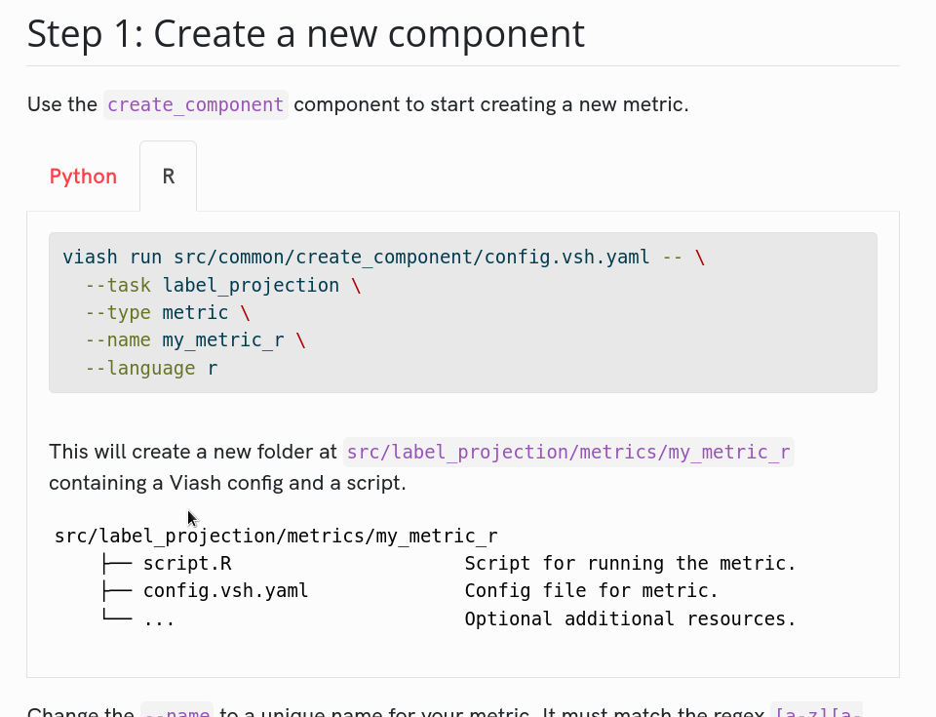Click the '--language r' code line
Viewport: 936px width, 717px height.
152,368
